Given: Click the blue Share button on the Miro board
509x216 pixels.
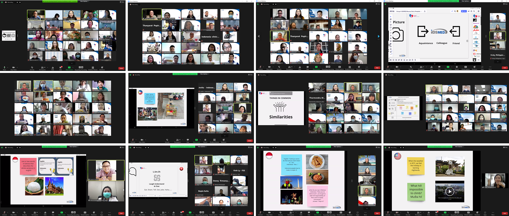Looking at the screenshot, I should (x=464, y=11).
